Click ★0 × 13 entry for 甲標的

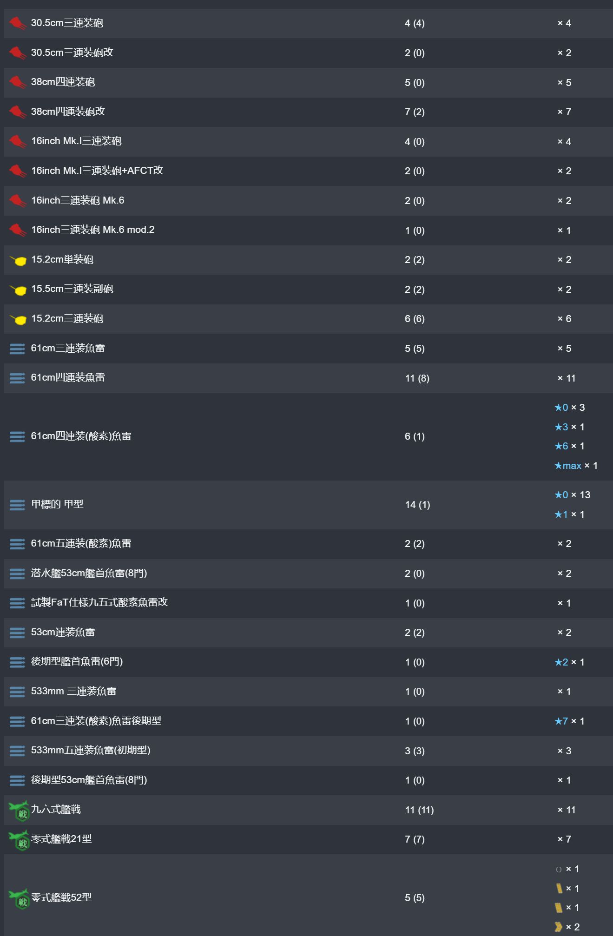coord(572,495)
